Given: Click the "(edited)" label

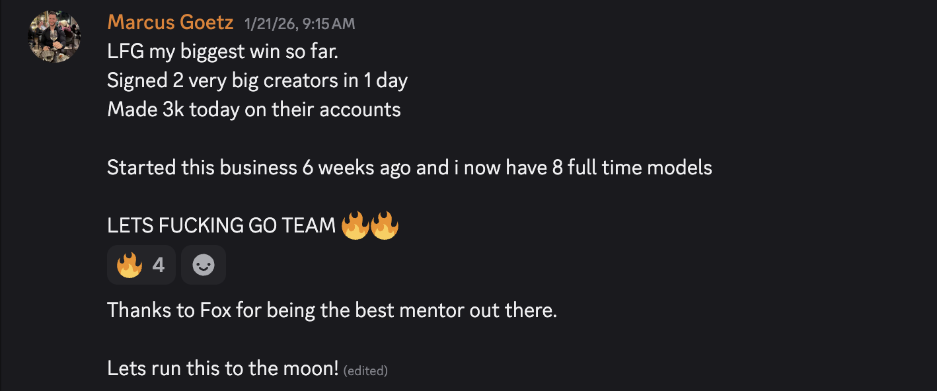Looking at the screenshot, I should coord(365,371).
